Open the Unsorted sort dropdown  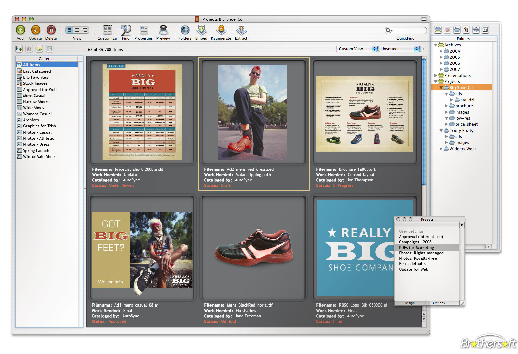click(x=399, y=49)
